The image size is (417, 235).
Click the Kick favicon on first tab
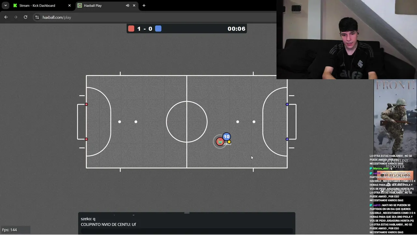click(x=15, y=6)
